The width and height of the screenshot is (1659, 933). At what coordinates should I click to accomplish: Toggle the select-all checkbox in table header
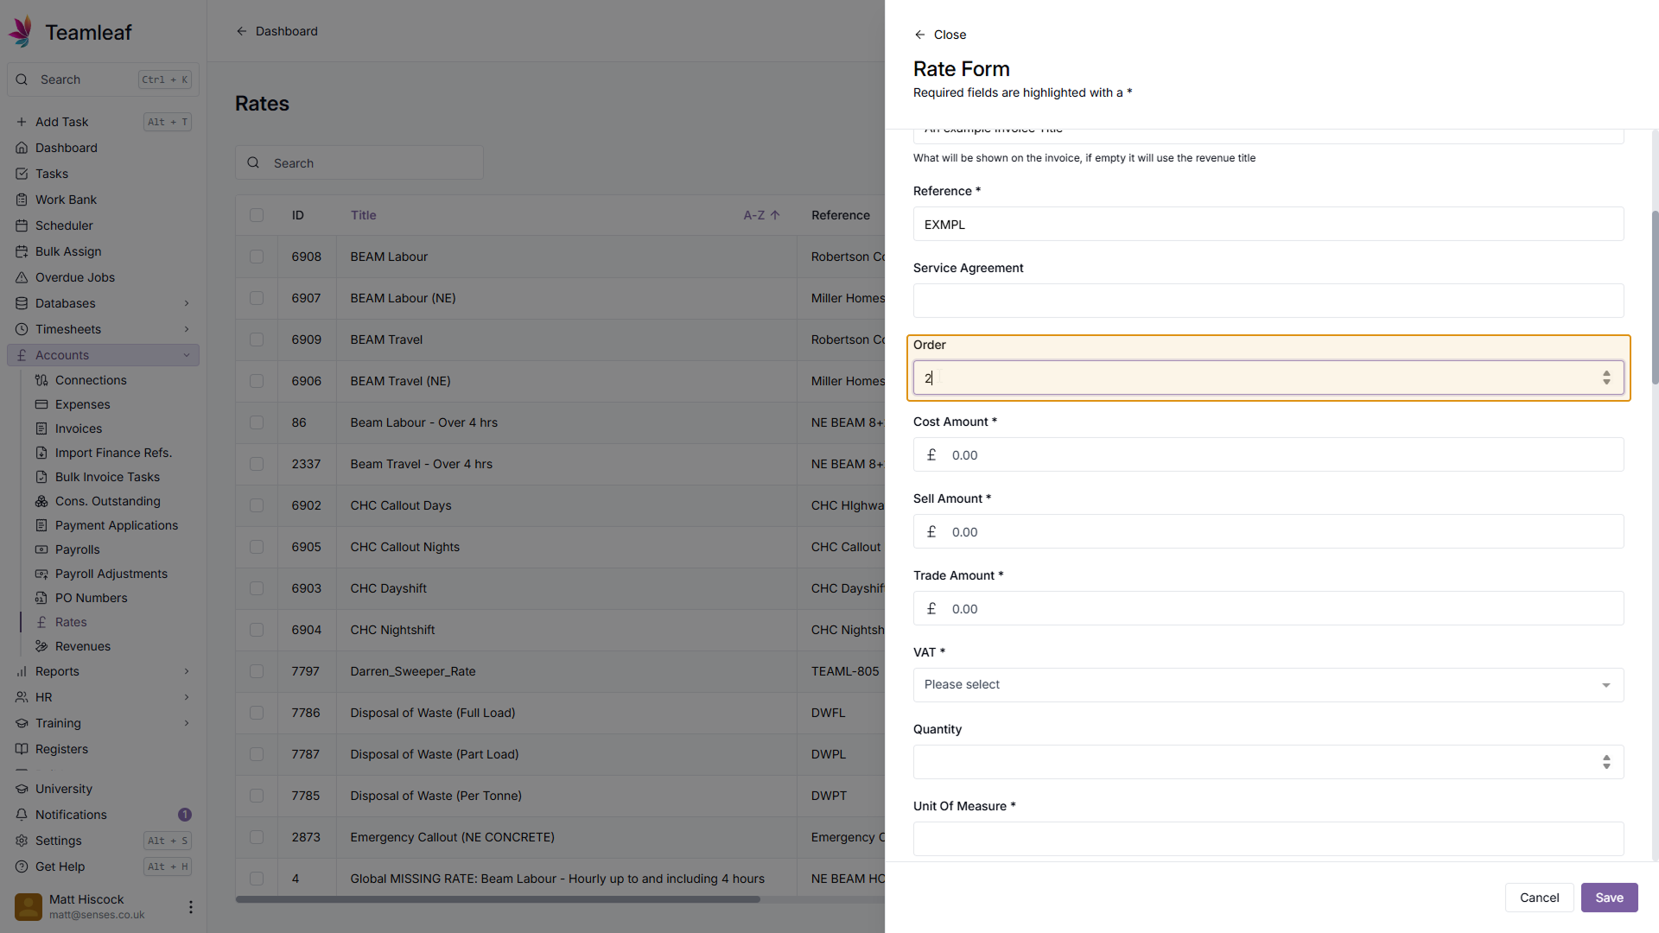(x=257, y=215)
